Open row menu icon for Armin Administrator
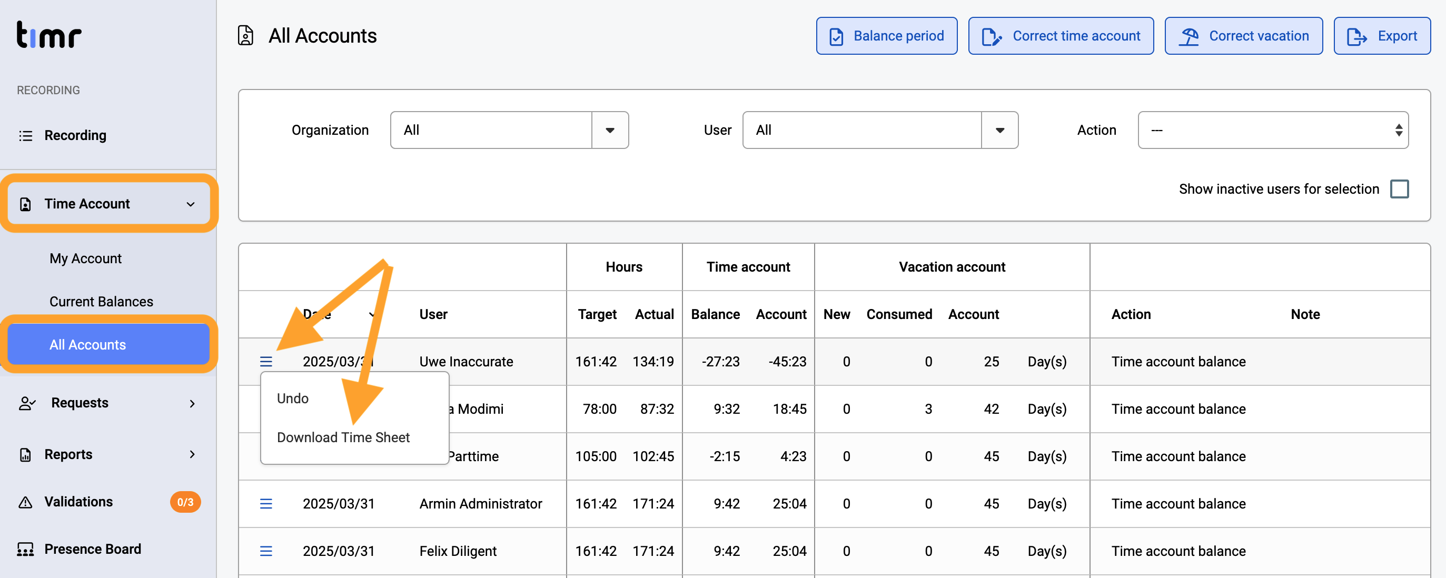This screenshot has height=578, width=1446. click(x=266, y=504)
